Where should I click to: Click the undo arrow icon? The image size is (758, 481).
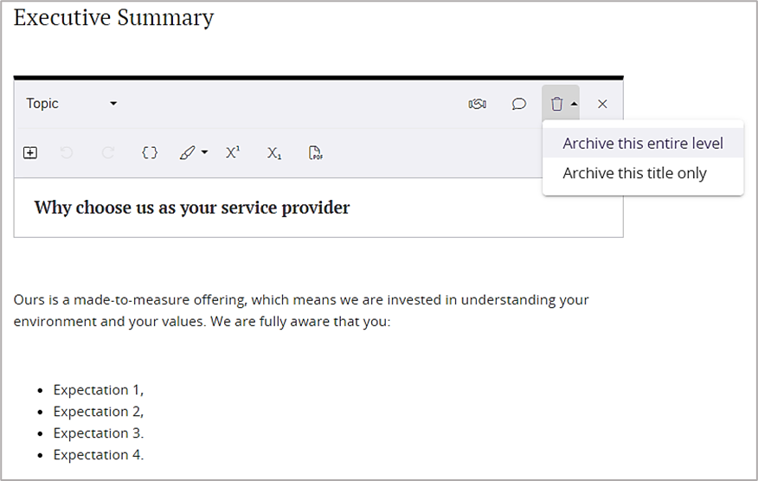pos(67,153)
